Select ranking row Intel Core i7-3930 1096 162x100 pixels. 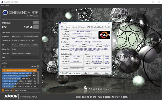click(x=19, y=76)
